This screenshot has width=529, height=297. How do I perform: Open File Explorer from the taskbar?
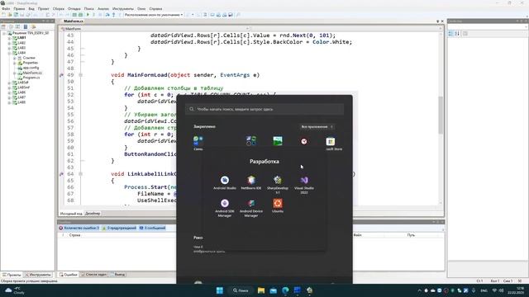[x=261, y=290]
